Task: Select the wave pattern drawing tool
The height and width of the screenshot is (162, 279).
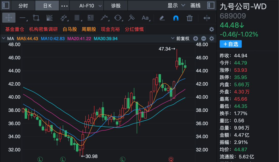Action: pos(104,18)
